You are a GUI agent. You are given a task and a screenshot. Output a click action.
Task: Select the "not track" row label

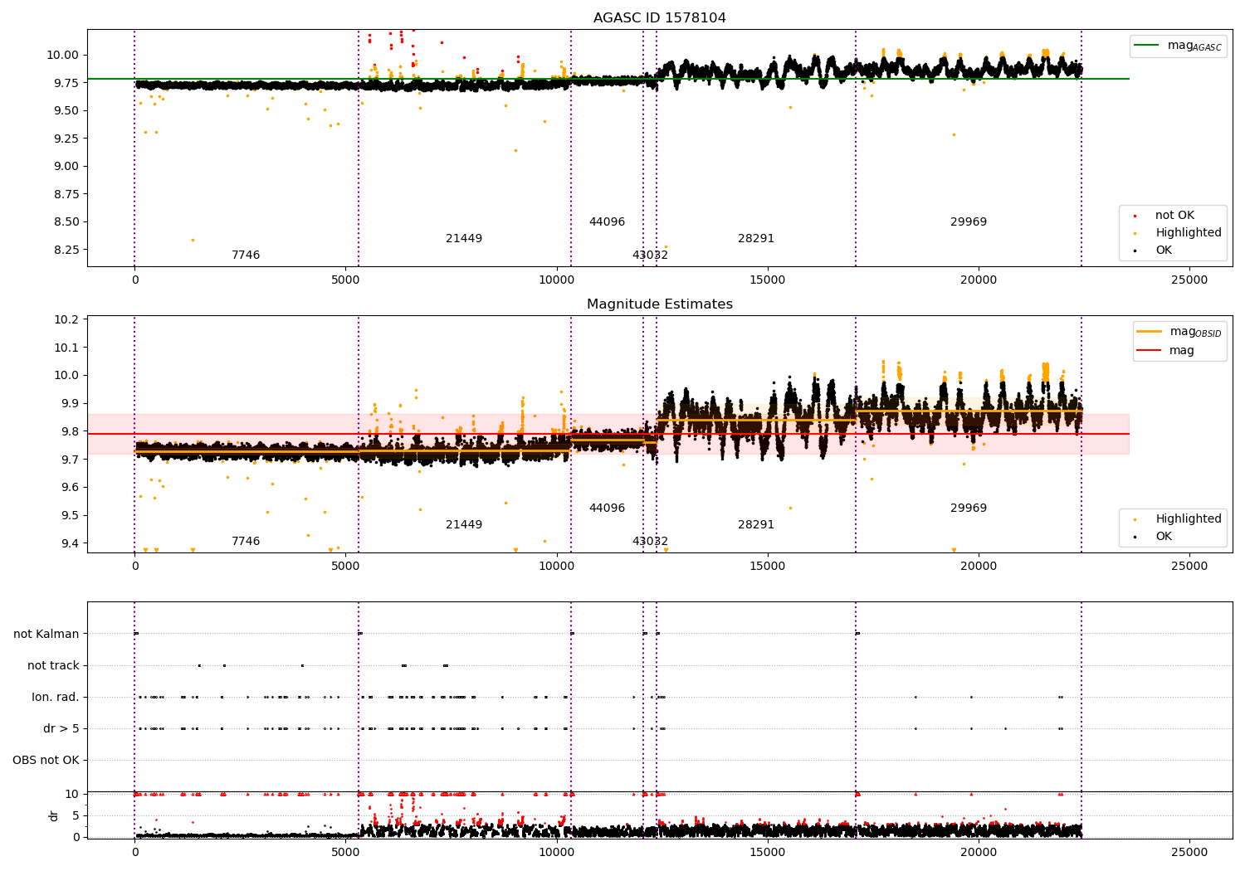pyautogui.click(x=53, y=666)
